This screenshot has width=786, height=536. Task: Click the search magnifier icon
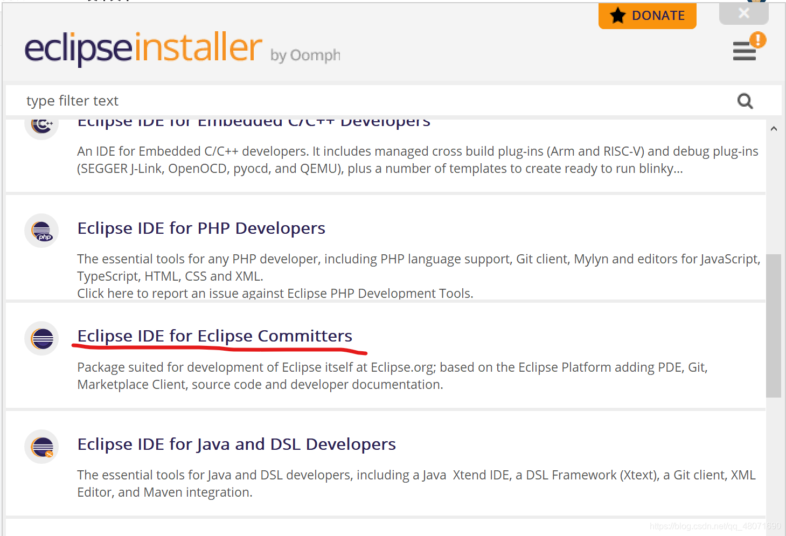[745, 101]
